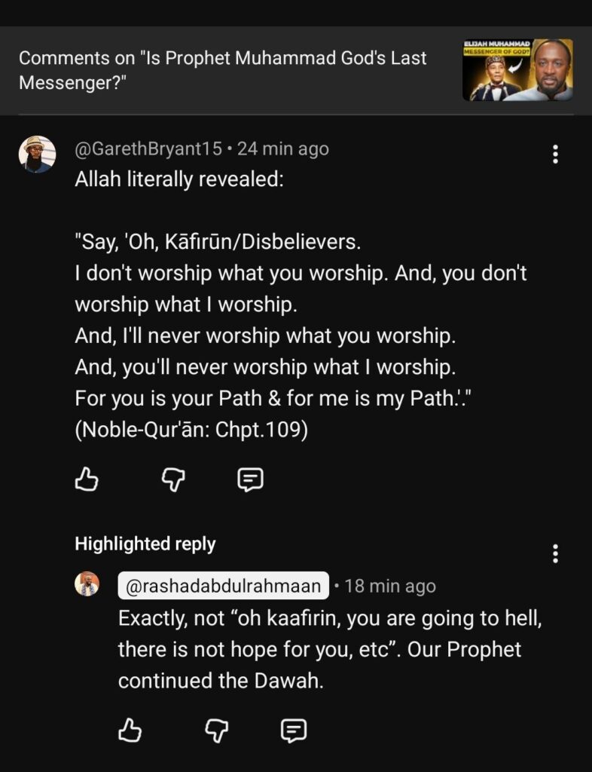Open rashadabdulrahmaan's small profile avatar

click(87, 584)
